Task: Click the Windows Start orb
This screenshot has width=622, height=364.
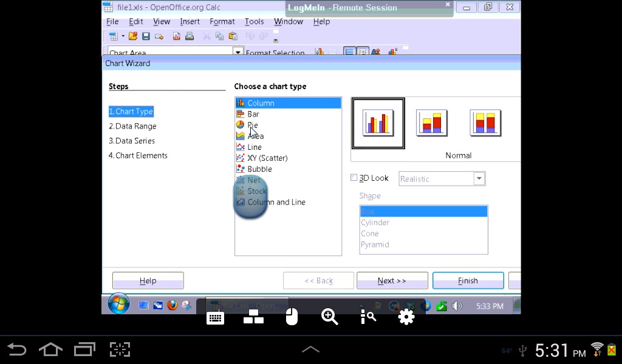Action: pos(118,304)
